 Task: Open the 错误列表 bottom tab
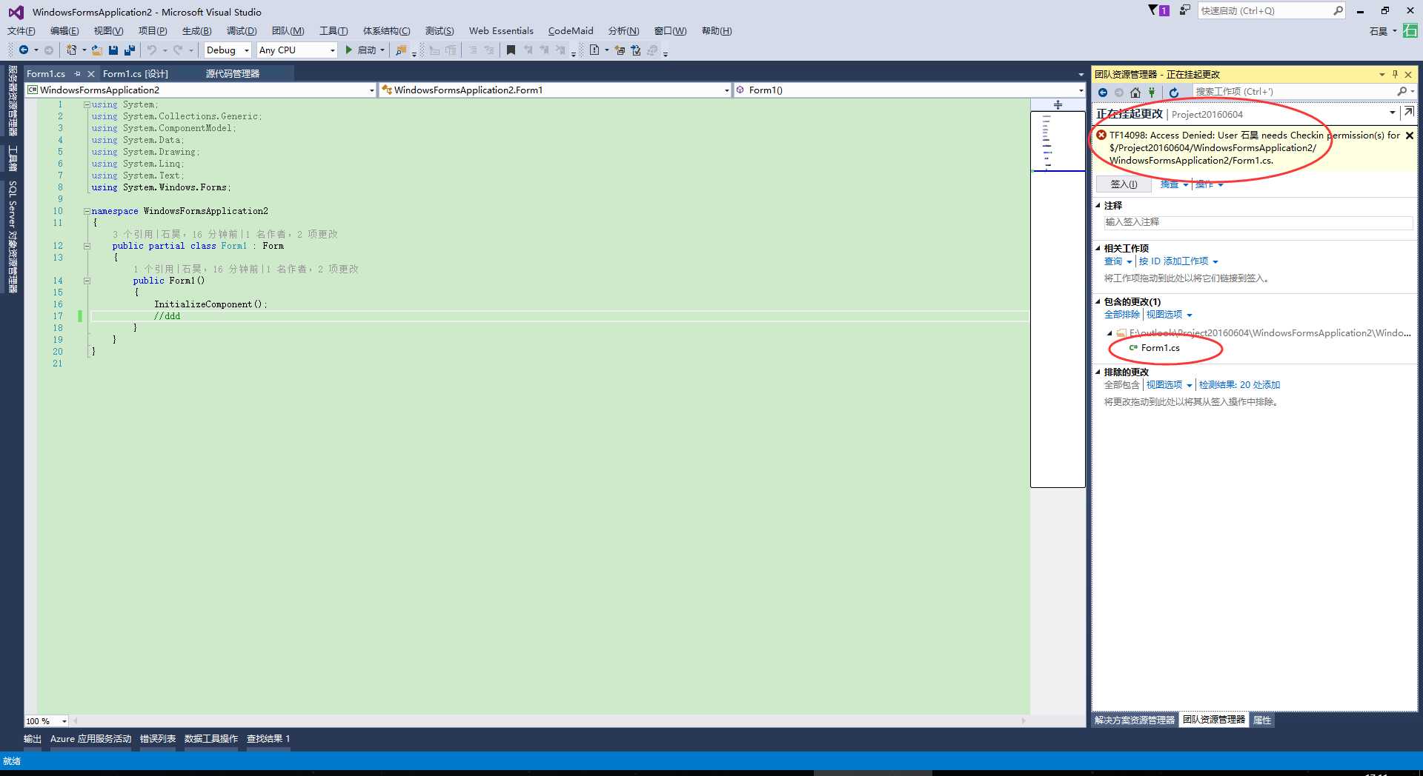[158, 739]
